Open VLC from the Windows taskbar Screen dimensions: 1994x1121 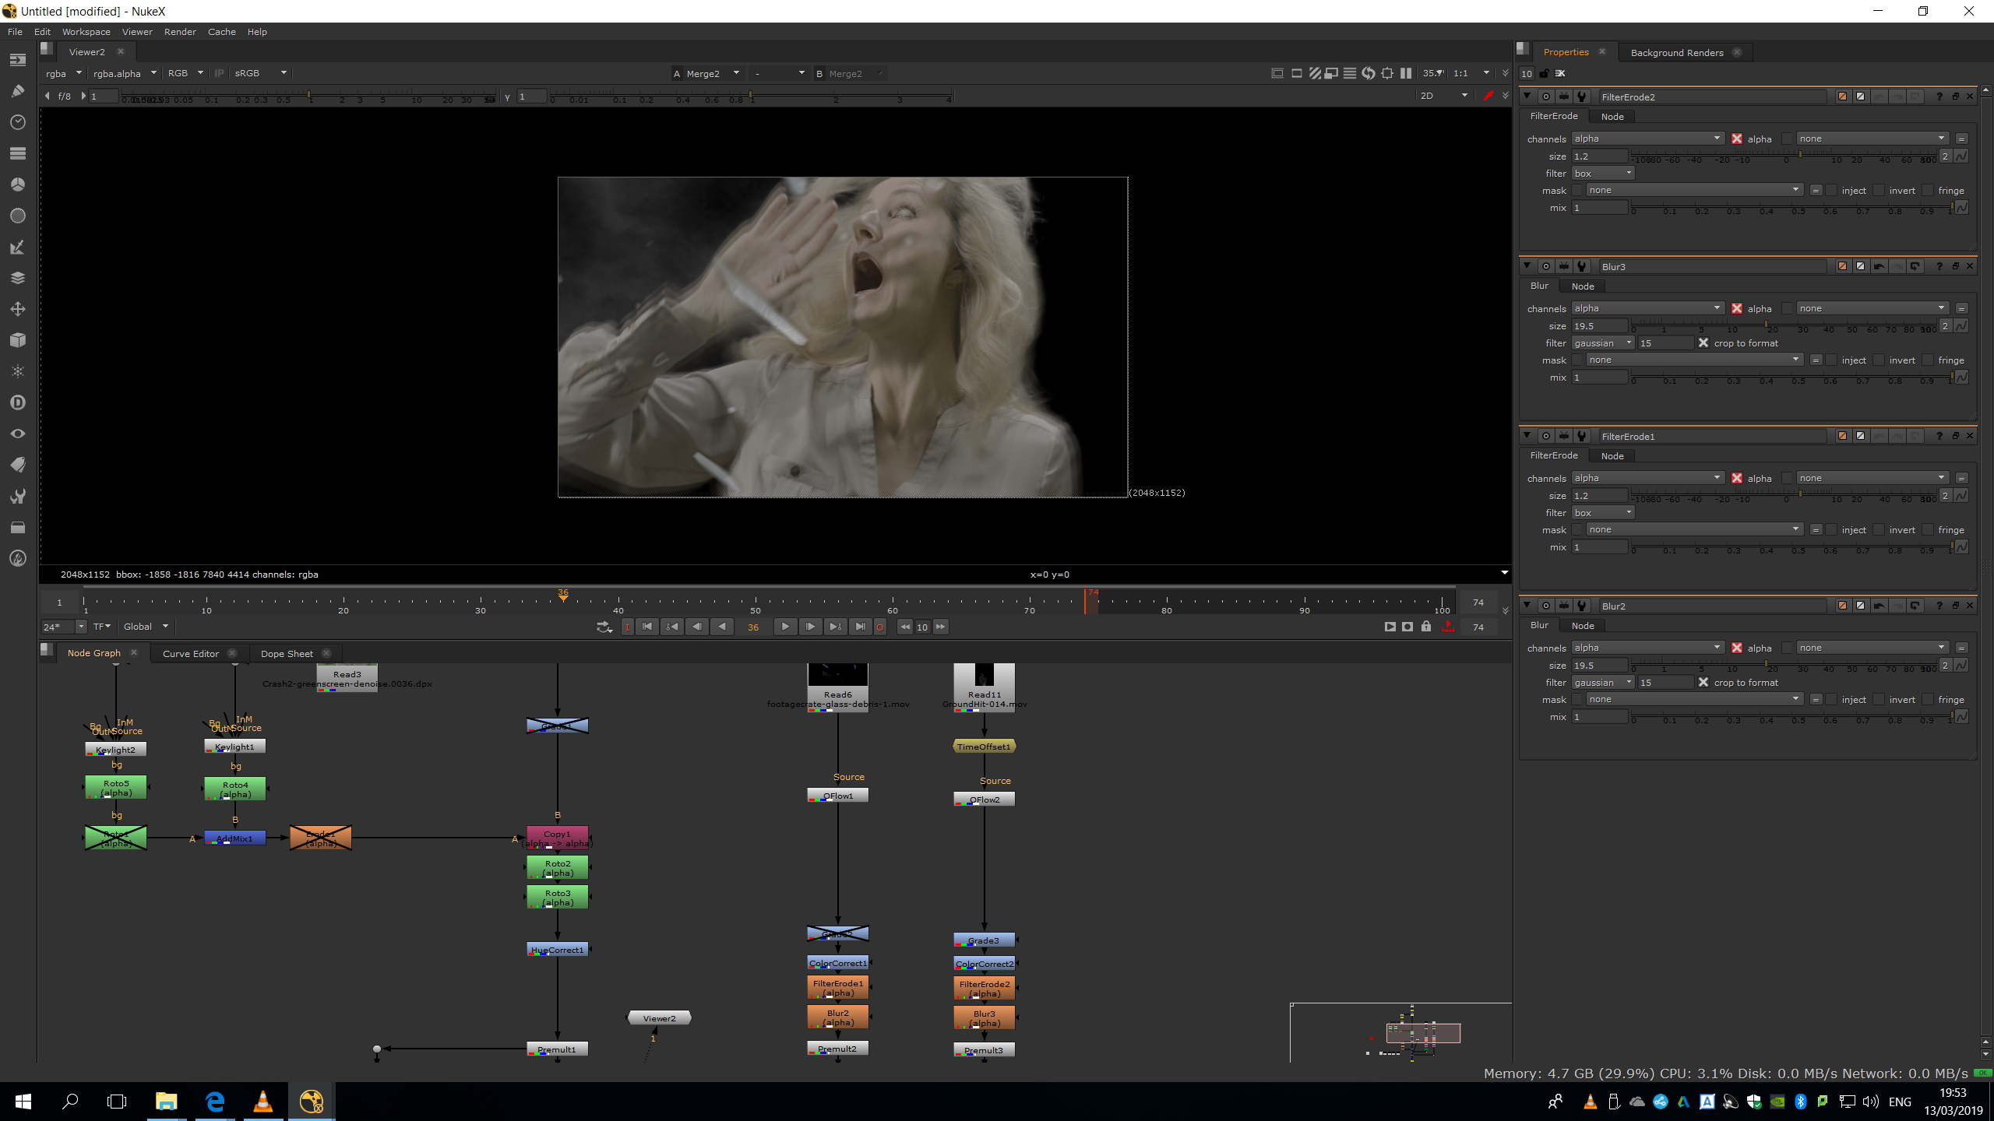[x=263, y=1102]
